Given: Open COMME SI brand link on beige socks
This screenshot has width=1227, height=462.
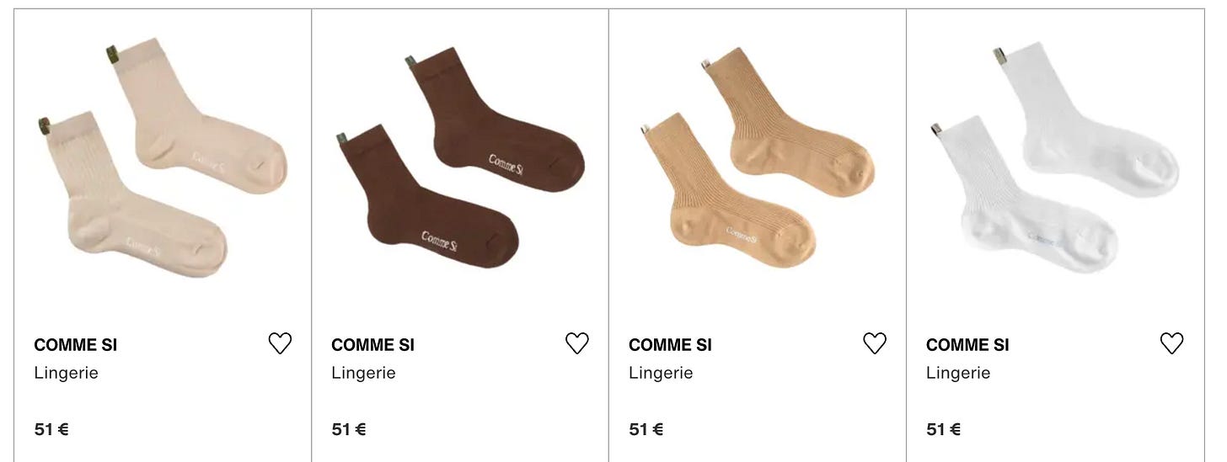Looking at the screenshot, I should click(76, 345).
